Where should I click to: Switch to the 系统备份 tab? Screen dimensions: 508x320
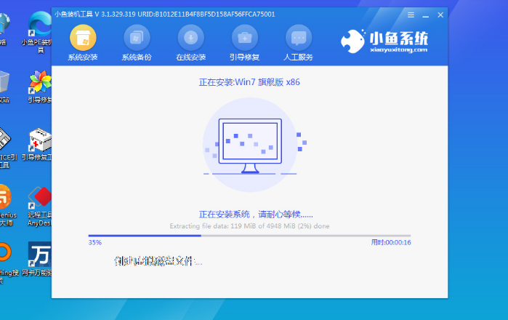(x=137, y=36)
